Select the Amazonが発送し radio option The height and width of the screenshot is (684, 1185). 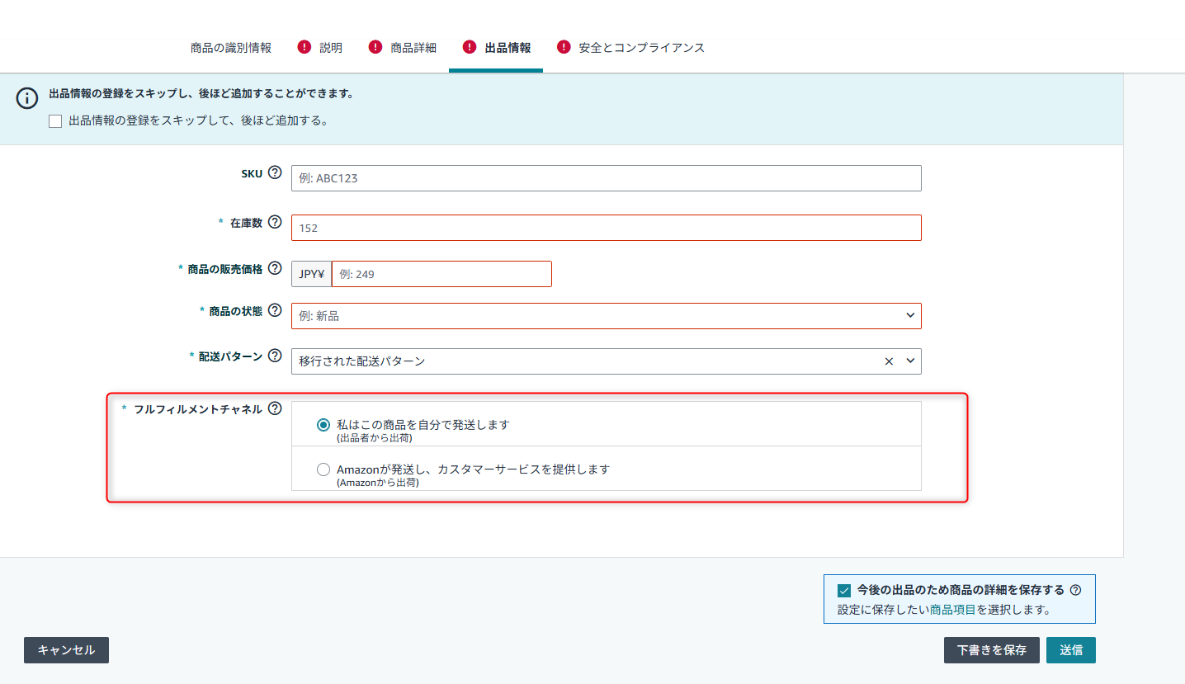click(323, 469)
